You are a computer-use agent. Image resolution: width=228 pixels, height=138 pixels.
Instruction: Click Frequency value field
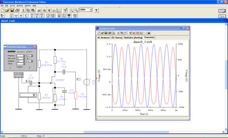tap(20, 55)
